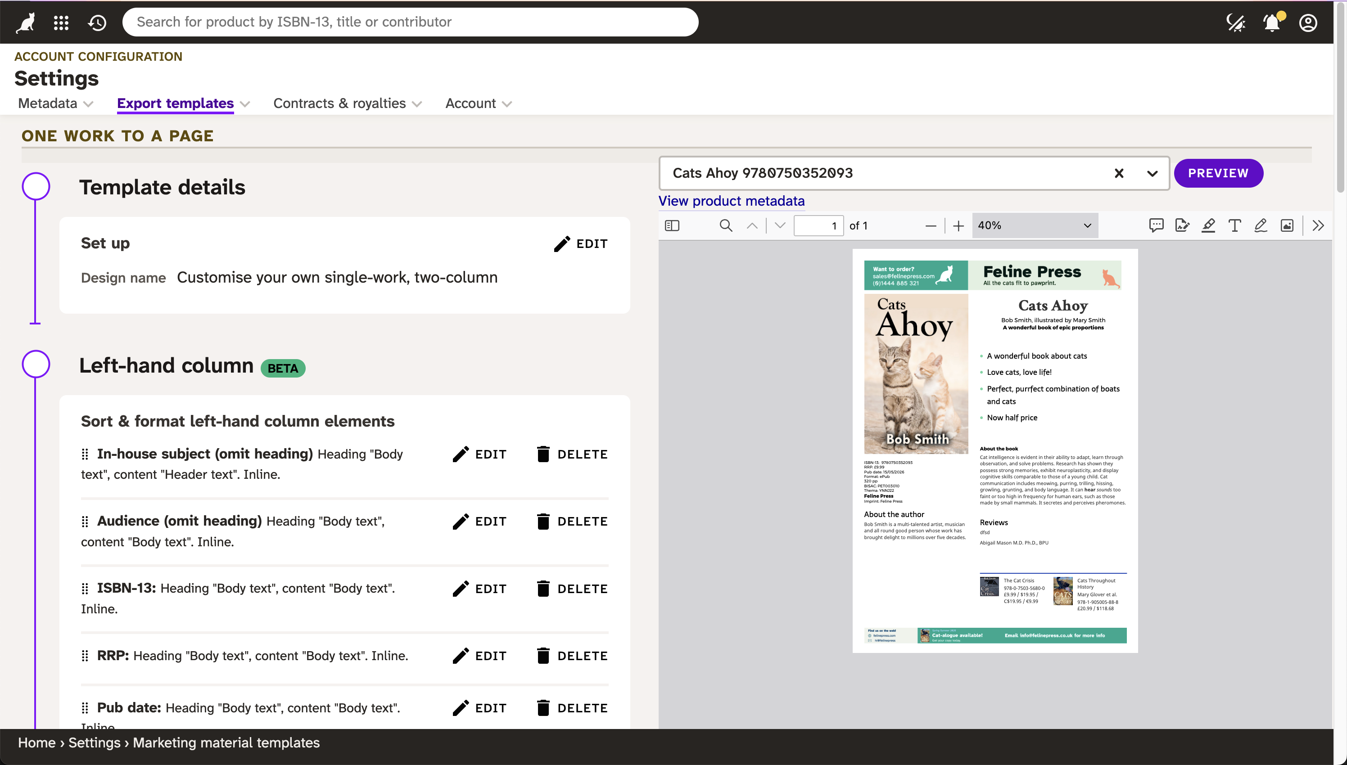Zoom in with the plus button

[958, 225]
